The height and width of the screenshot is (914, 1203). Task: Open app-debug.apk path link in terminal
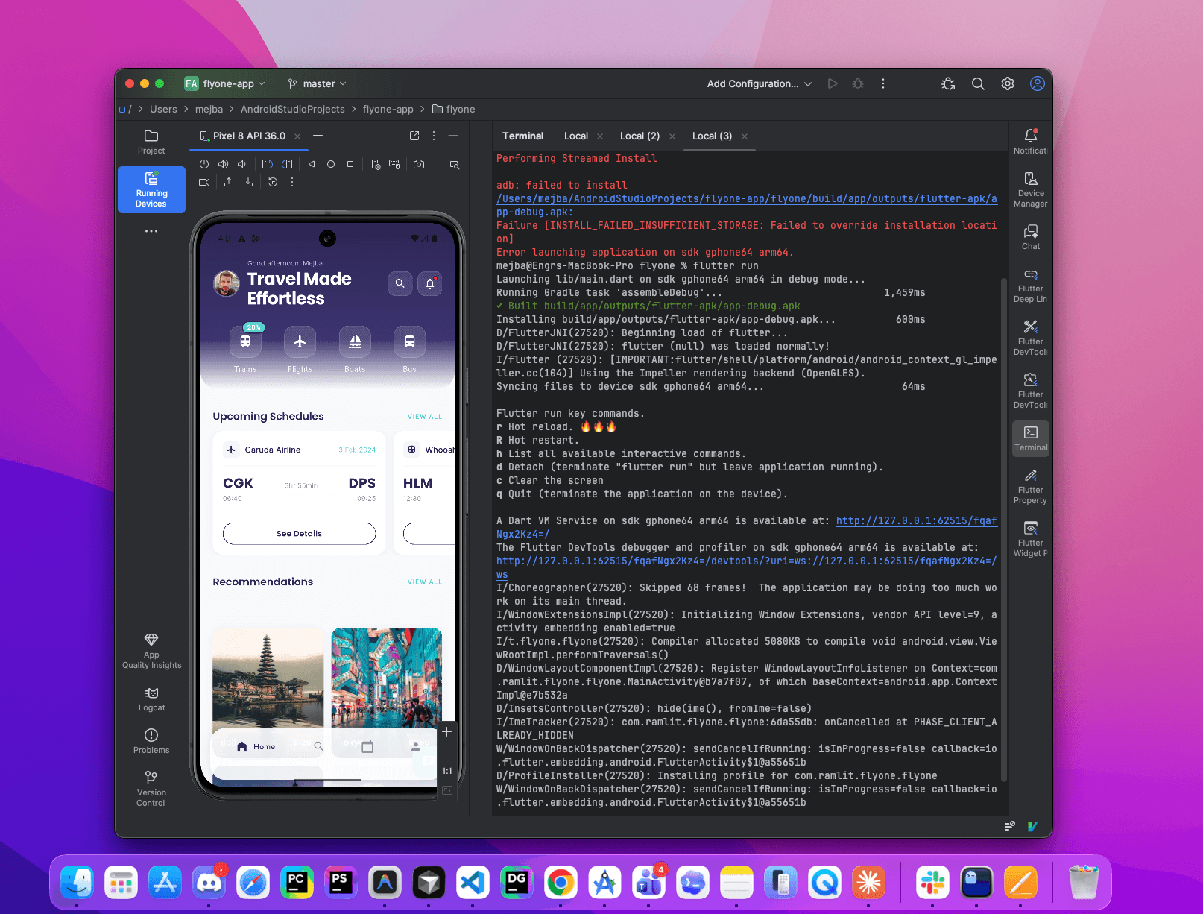click(747, 205)
